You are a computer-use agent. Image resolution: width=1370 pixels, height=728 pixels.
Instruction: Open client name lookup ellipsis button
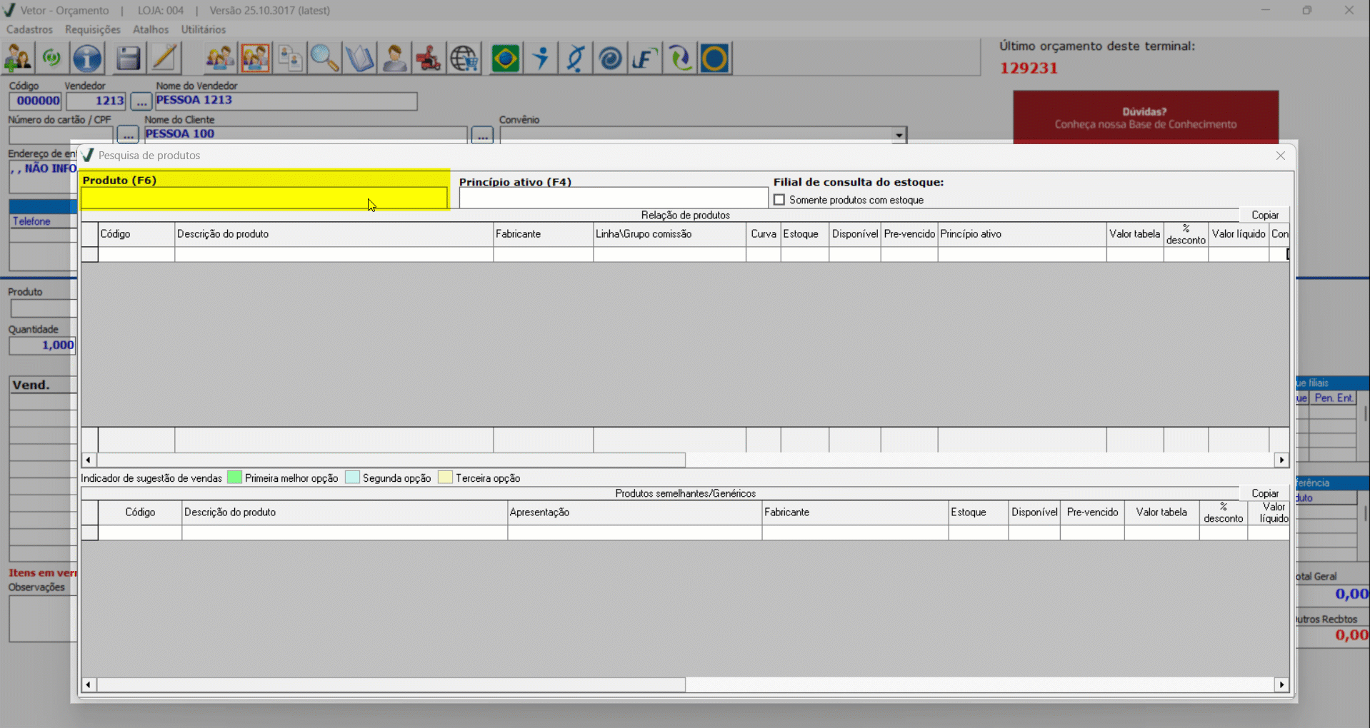[482, 135]
